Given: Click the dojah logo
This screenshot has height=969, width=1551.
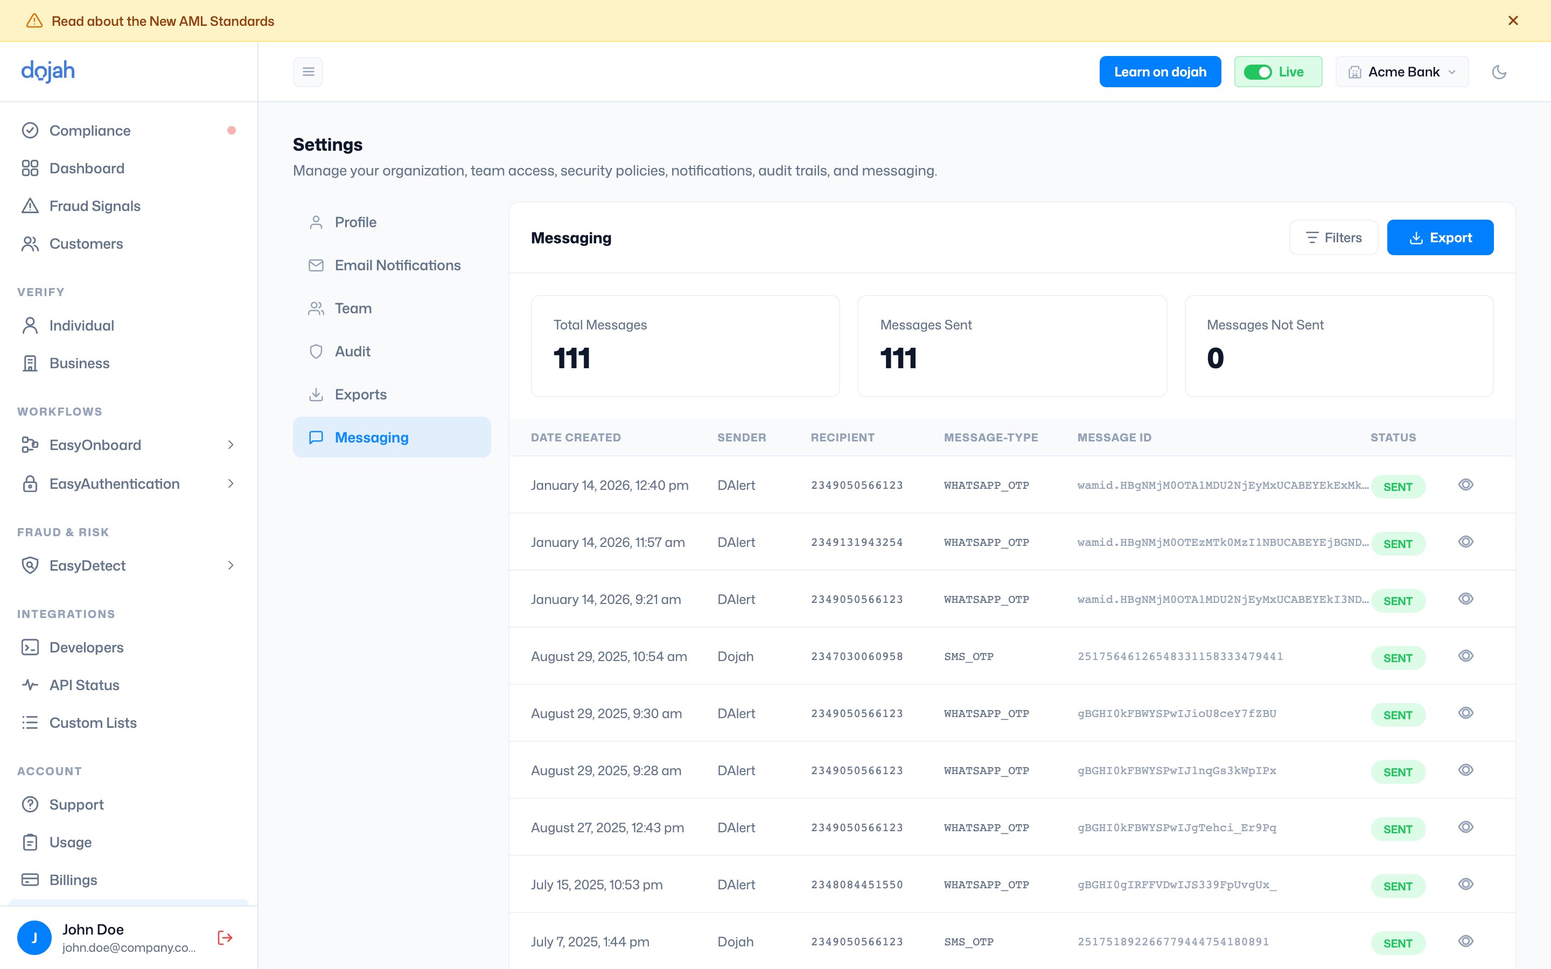Looking at the screenshot, I should (x=48, y=71).
